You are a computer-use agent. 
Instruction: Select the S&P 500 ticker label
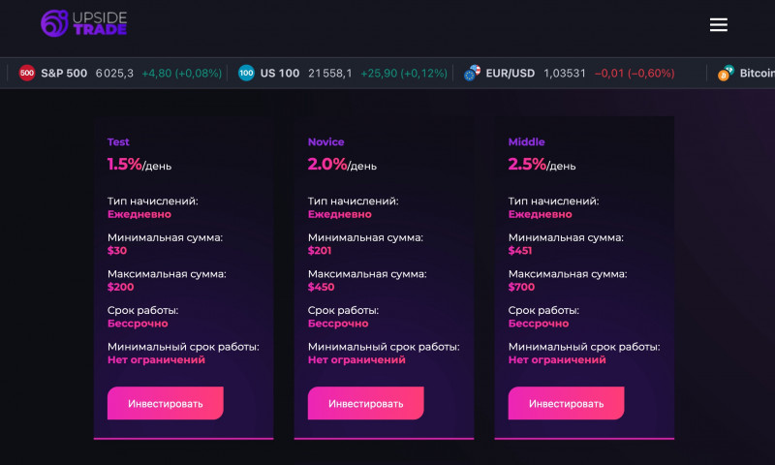tap(64, 73)
